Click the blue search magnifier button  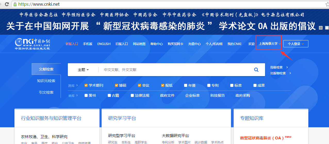(256, 70)
